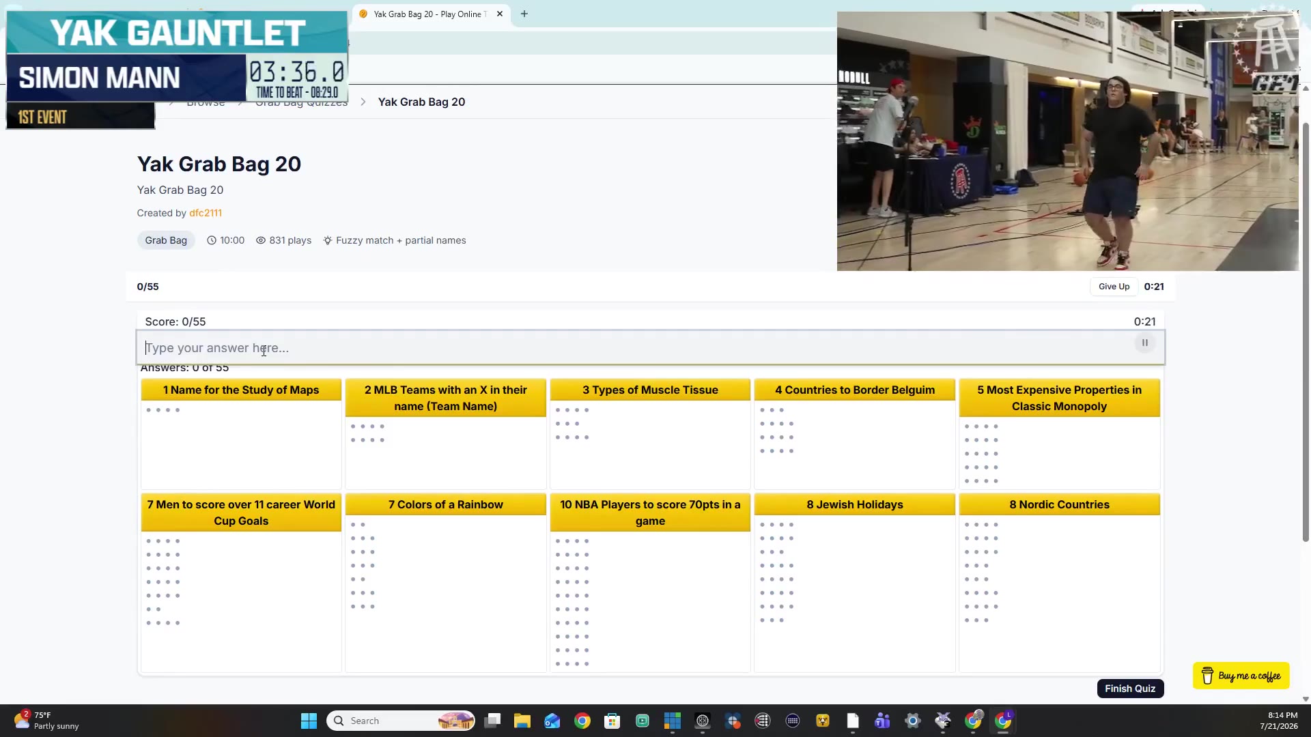The image size is (1311, 737).
Task: Select '8 Nordic Countries' header
Action: 1059,504
